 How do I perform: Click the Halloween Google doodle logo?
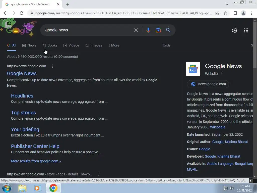tap(19, 28)
